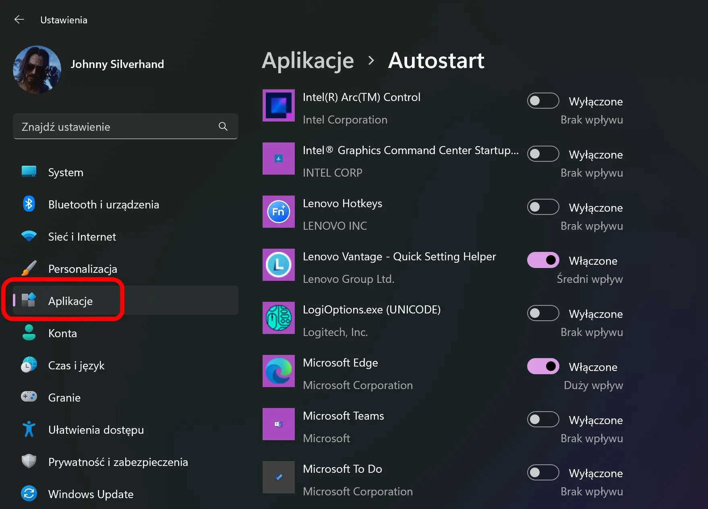The image size is (708, 509).
Task: Enable Intel Arc Control autostart toggle
Action: (543, 101)
